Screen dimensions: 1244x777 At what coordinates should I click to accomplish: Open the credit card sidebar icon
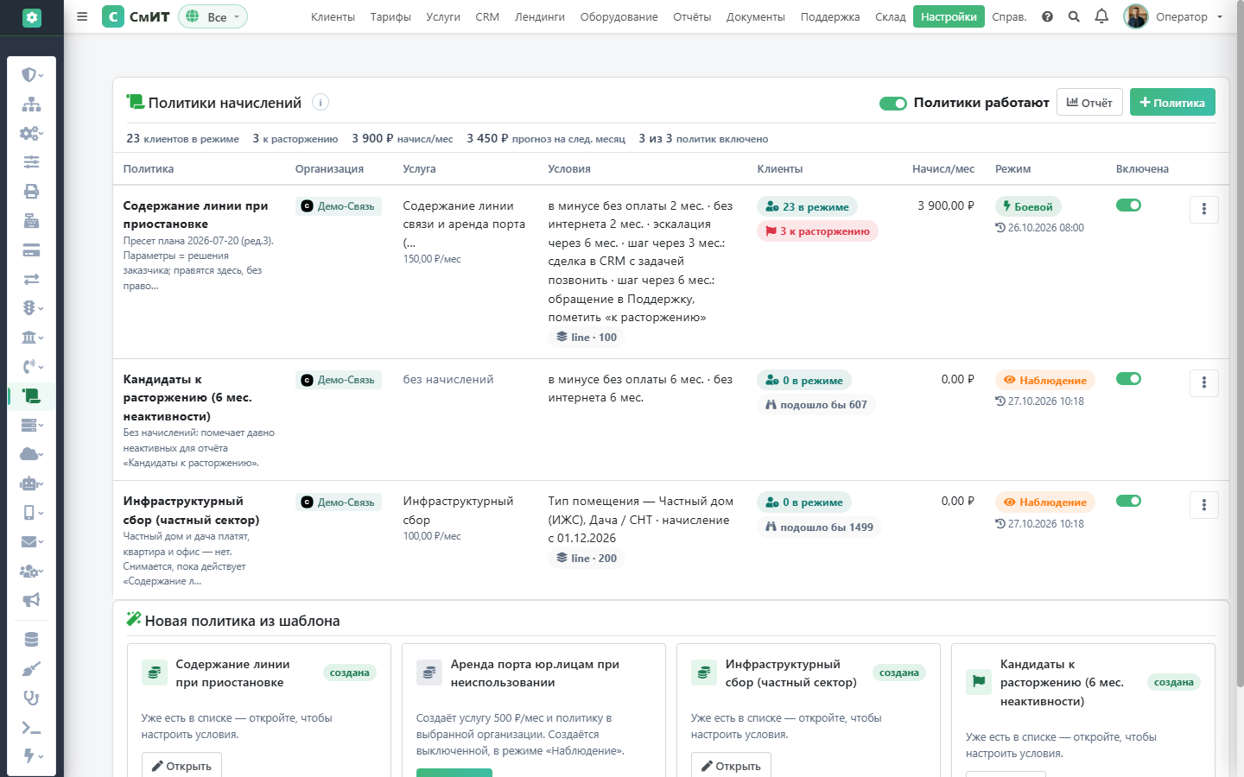coord(31,250)
